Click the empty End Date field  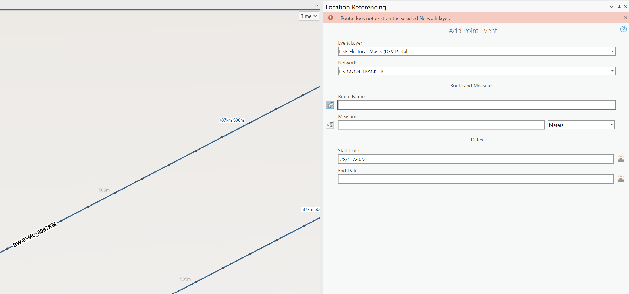click(x=475, y=179)
